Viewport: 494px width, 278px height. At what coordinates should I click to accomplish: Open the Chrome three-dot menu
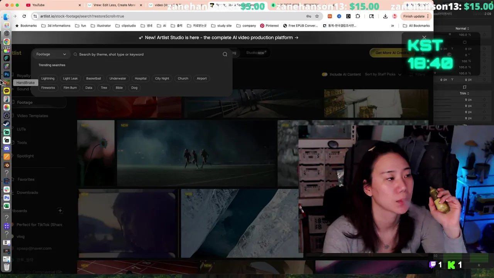(428, 16)
